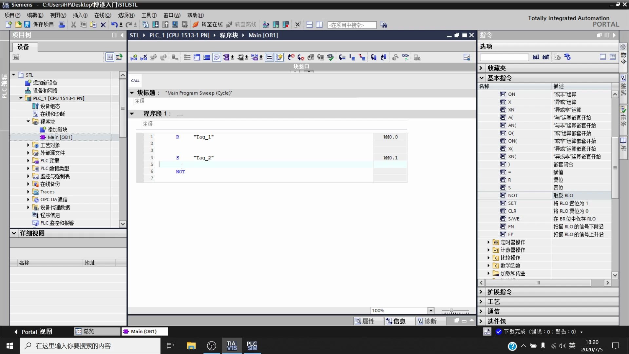Screen dimensions: 629x354
Task: Click the Open project icon
Action: [x=18, y=25]
